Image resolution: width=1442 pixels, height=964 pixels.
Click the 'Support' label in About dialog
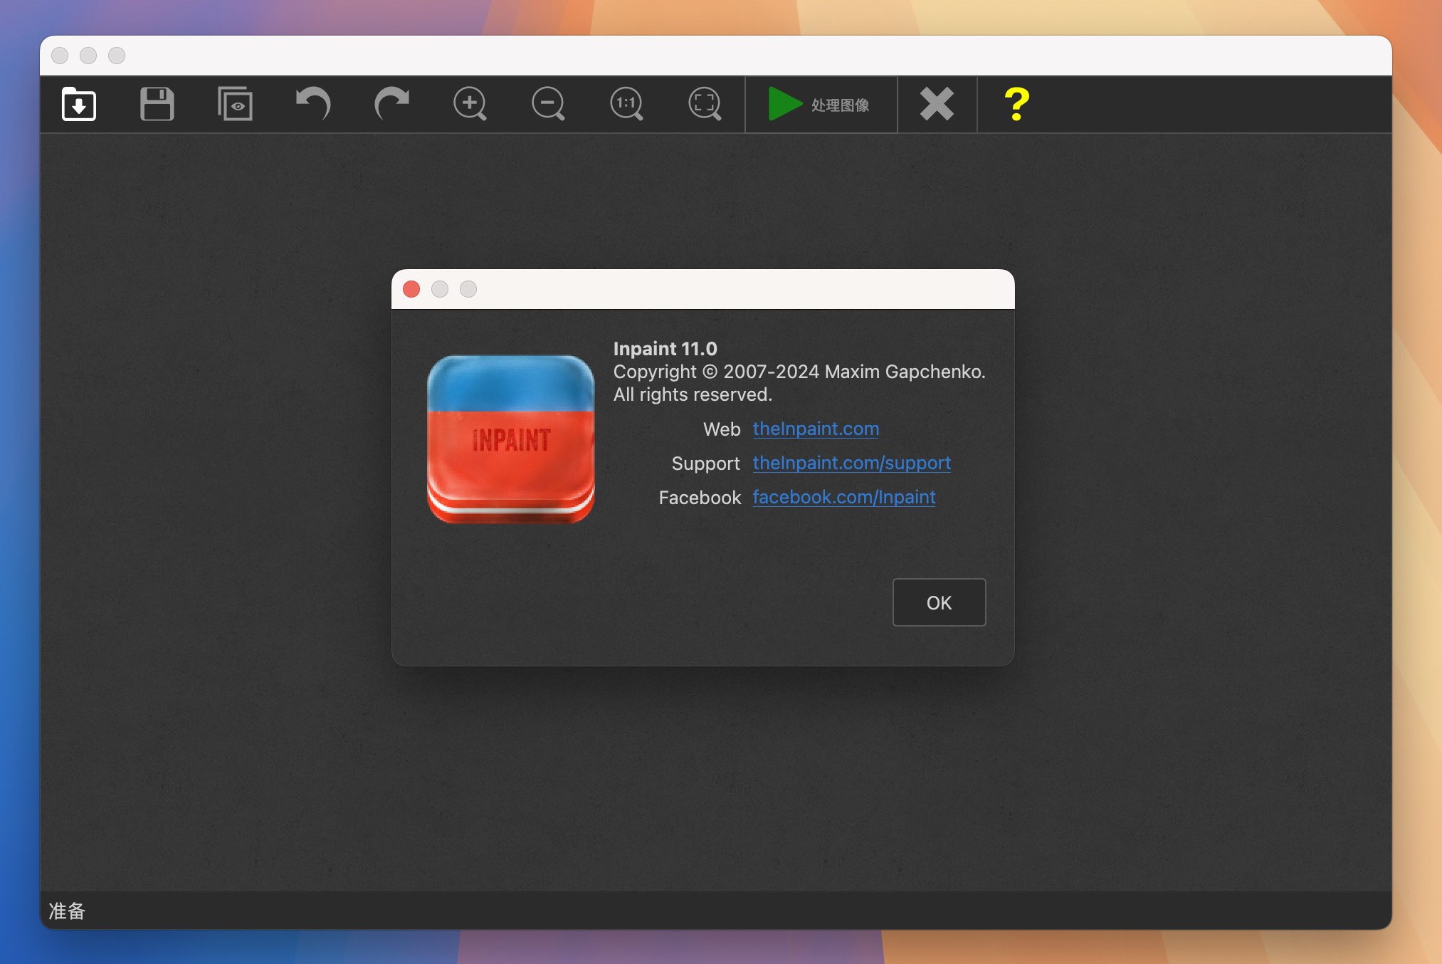(x=705, y=463)
